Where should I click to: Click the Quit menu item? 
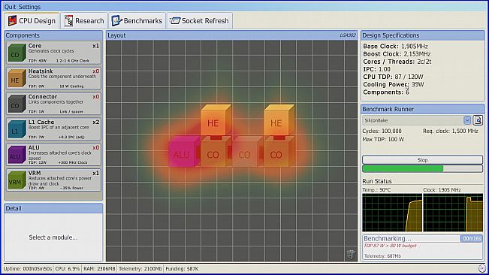click(x=10, y=7)
